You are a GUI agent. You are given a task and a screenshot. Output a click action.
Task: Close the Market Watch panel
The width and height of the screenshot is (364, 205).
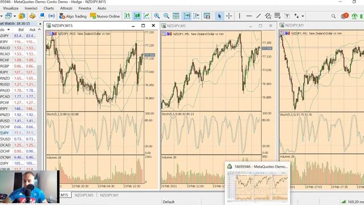click(x=40, y=24)
